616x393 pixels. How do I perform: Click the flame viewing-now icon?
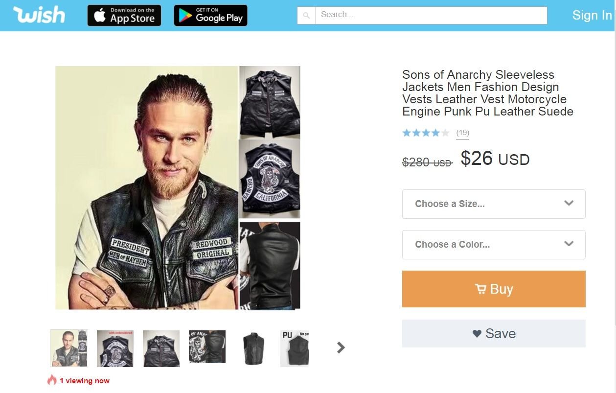(x=52, y=380)
